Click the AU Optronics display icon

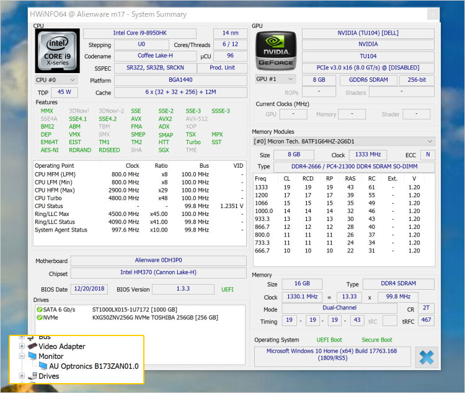click(x=43, y=366)
